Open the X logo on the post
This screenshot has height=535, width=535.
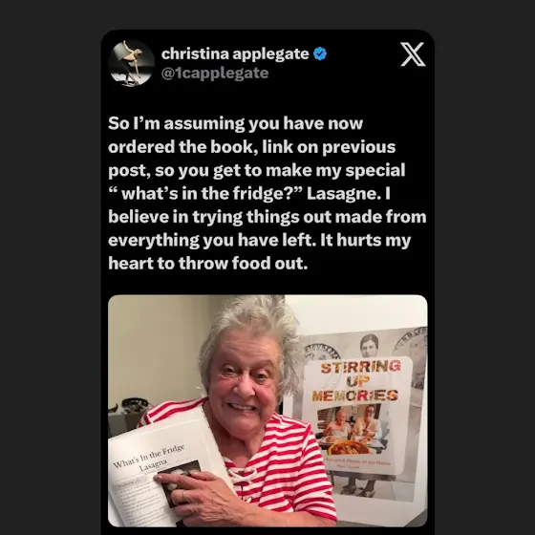click(413, 53)
